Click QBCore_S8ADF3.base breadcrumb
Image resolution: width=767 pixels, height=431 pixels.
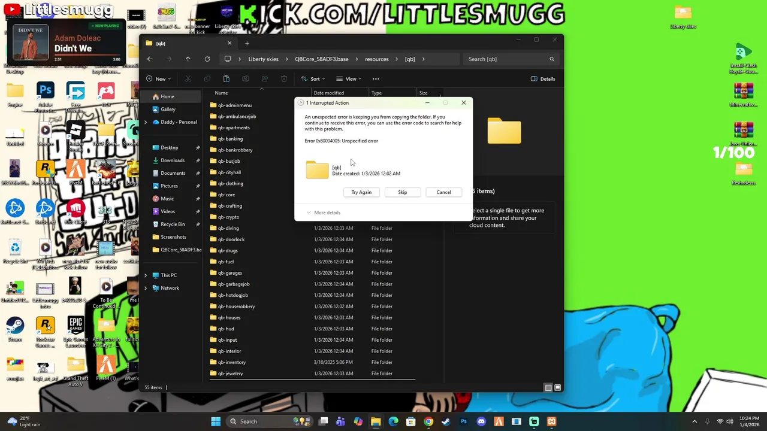pos(322,59)
